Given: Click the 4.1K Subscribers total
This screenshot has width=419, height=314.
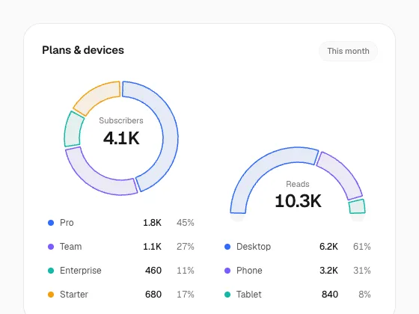Looking at the screenshot, I should pos(121,138).
